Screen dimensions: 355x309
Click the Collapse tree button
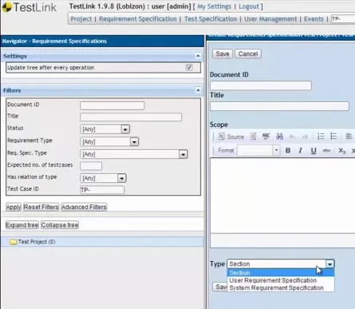tap(60, 225)
